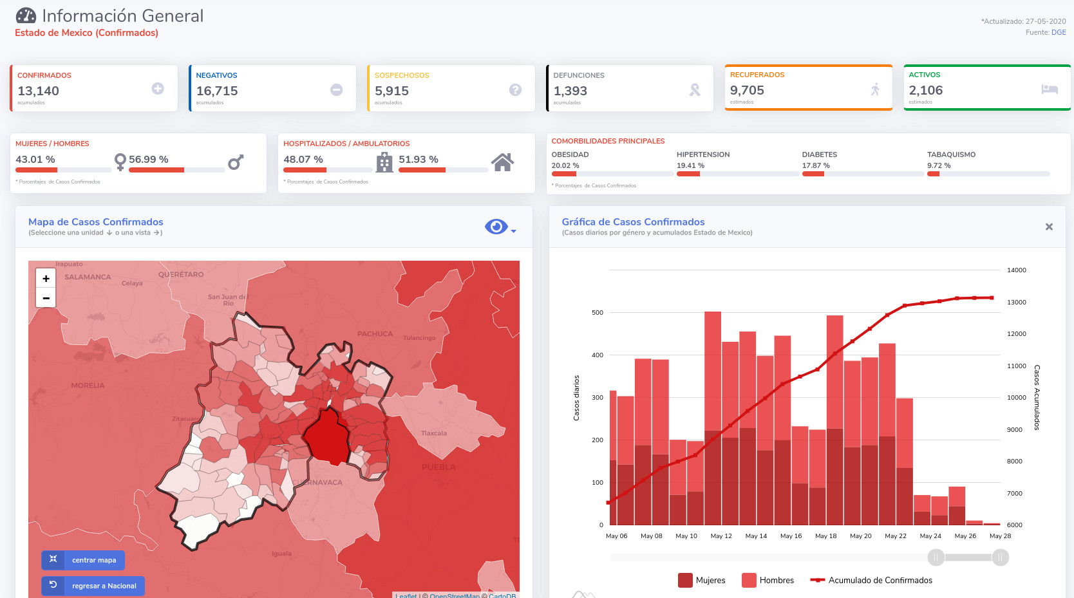
Task: Click the plus icon in Confirmados card
Action: 158,89
